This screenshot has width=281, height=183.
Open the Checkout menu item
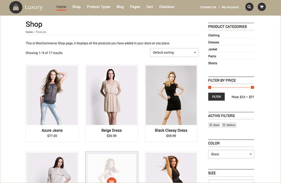(x=167, y=7)
